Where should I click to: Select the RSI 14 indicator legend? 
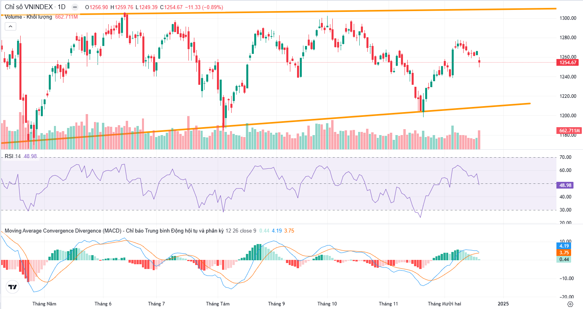pyautogui.click(x=13, y=156)
